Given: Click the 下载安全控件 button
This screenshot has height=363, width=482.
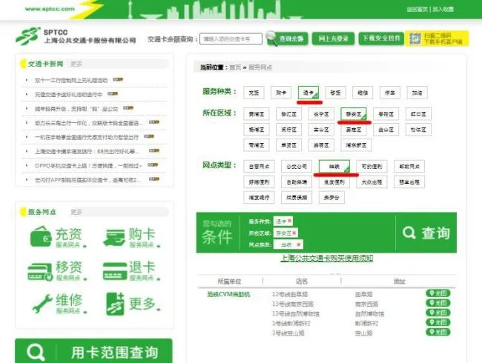Looking at the screenshot, I should 381,39.
